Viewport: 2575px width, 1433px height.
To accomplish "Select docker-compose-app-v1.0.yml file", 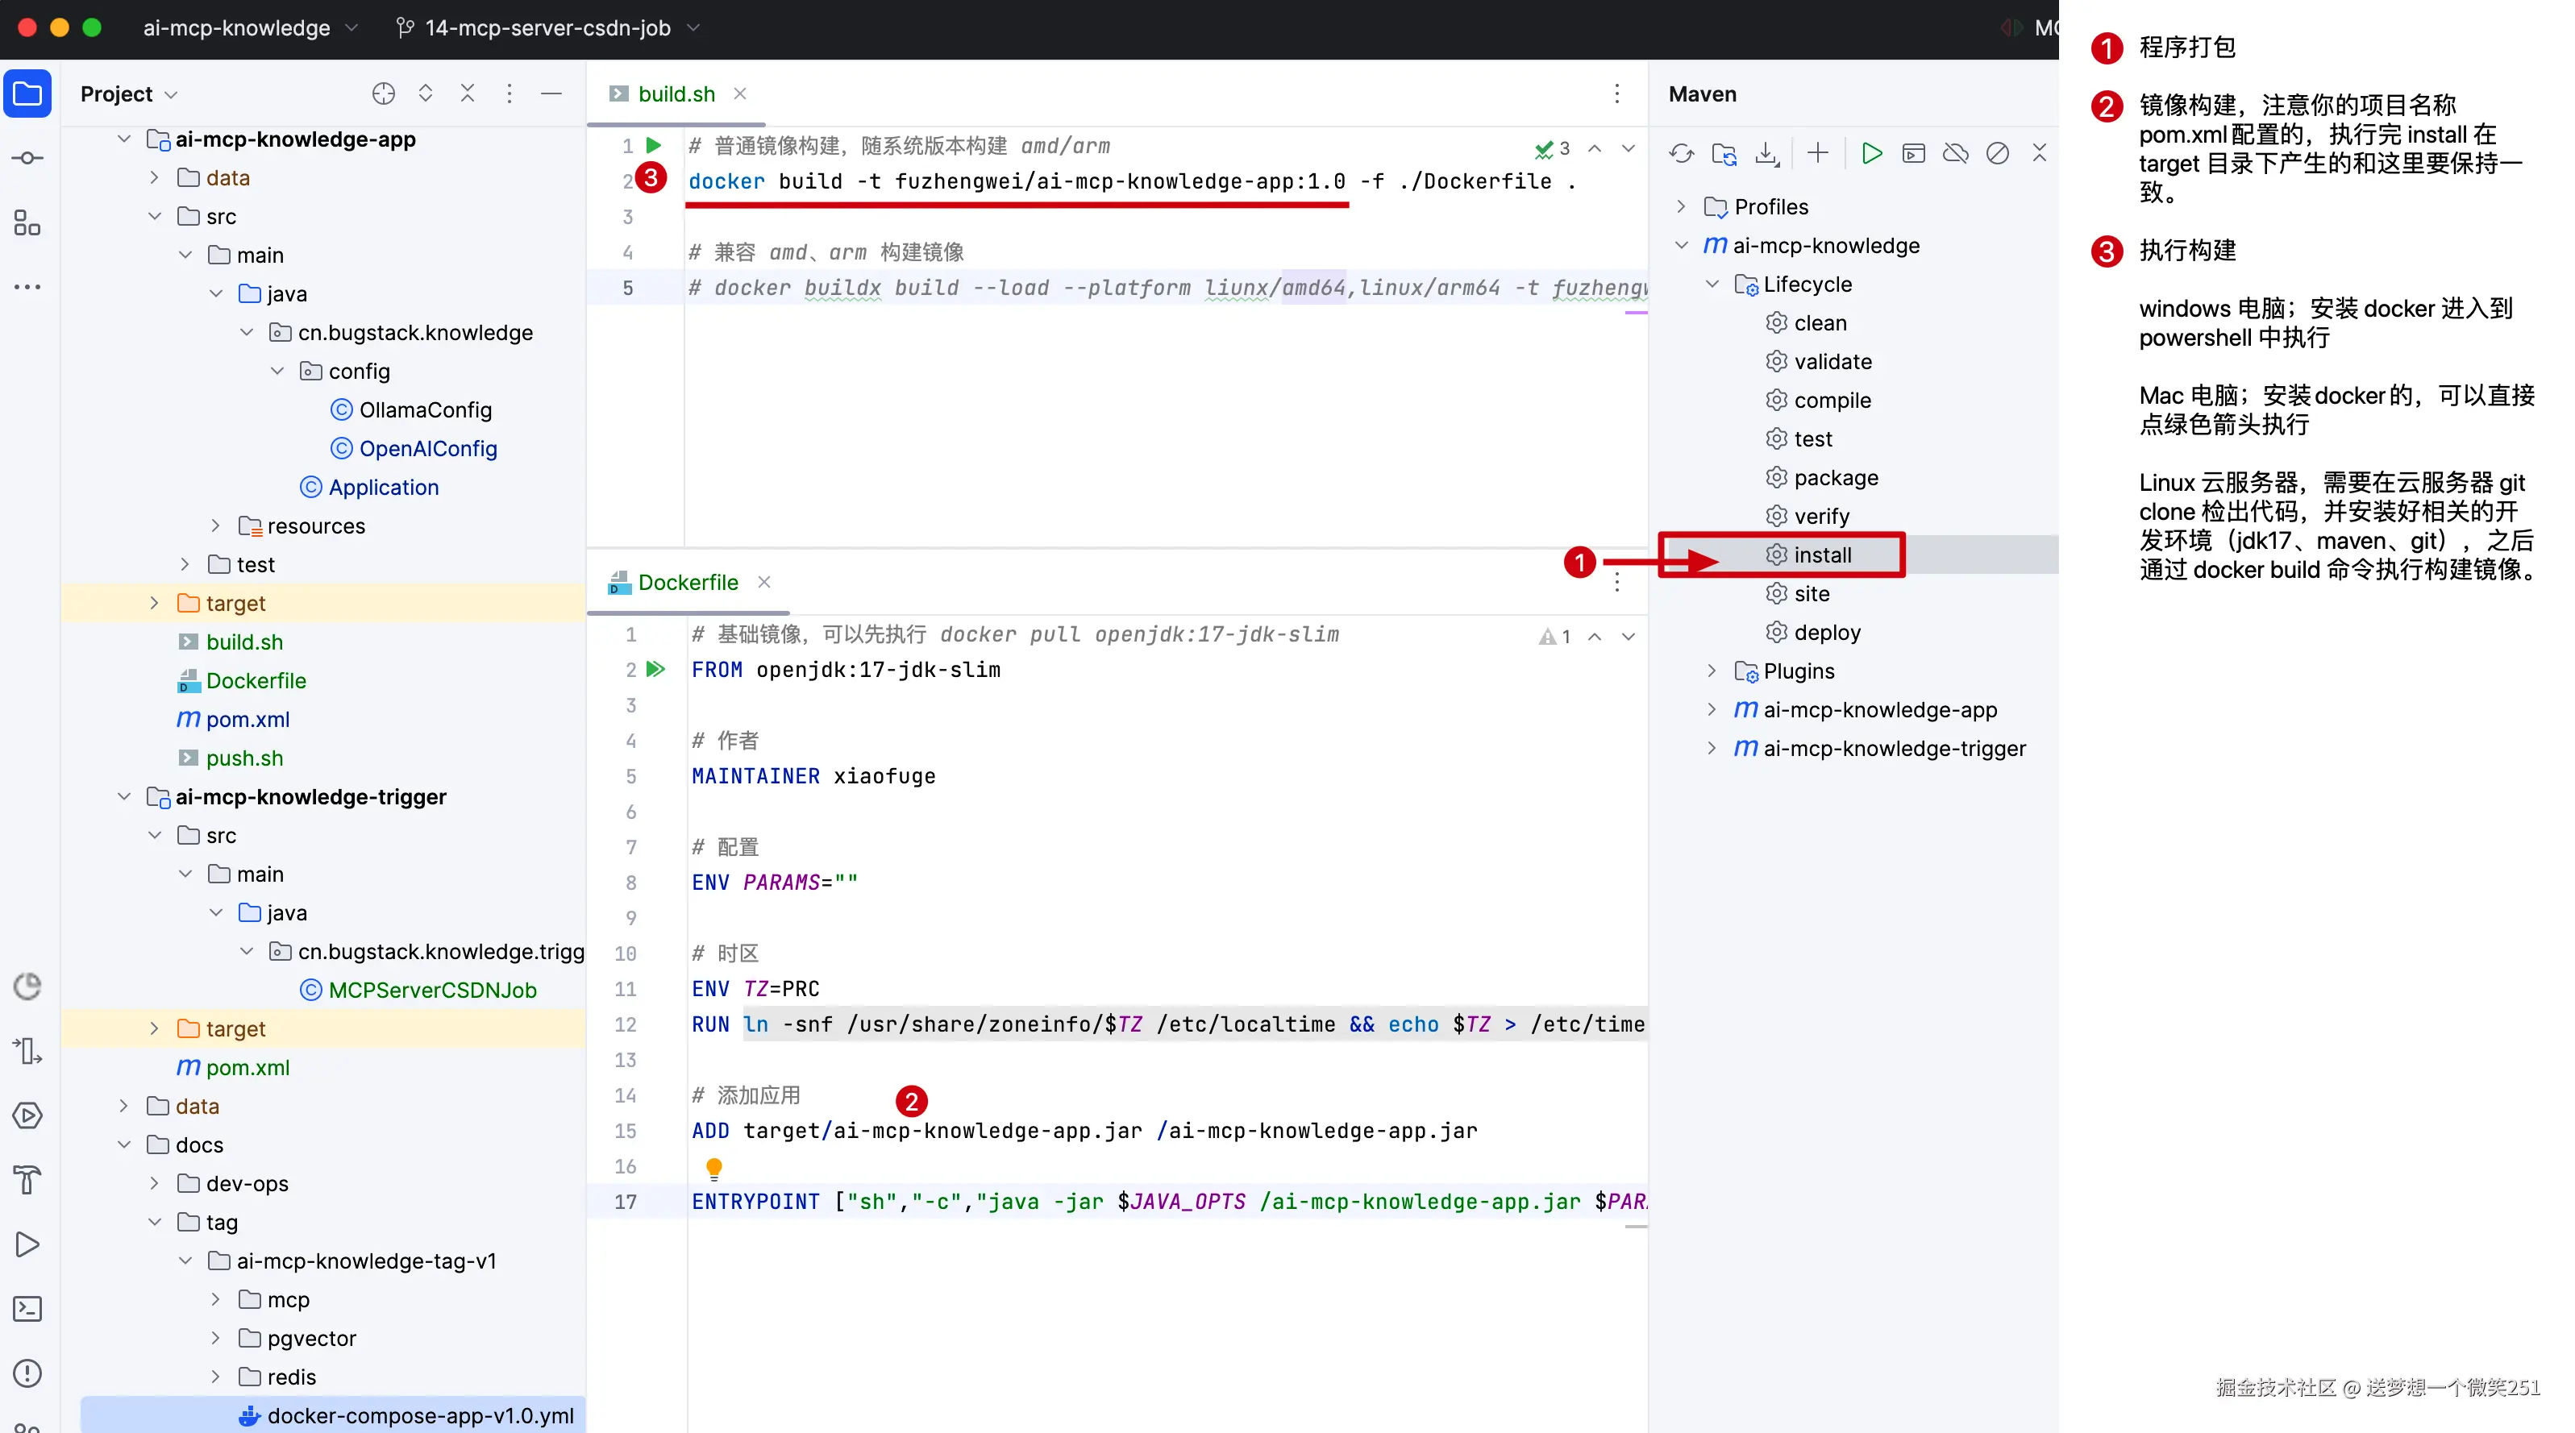I will point(406,1416).
